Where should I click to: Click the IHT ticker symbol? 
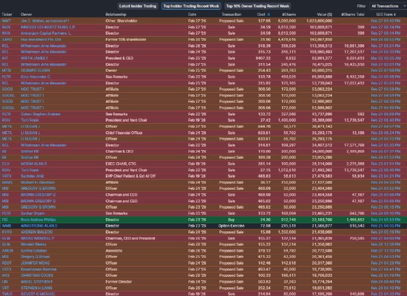[x=6, y=58]
